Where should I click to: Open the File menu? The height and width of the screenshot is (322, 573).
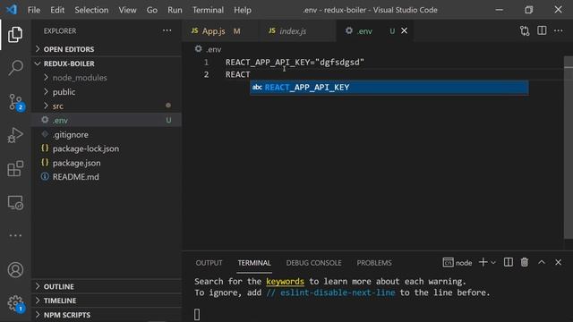point(34,10)
